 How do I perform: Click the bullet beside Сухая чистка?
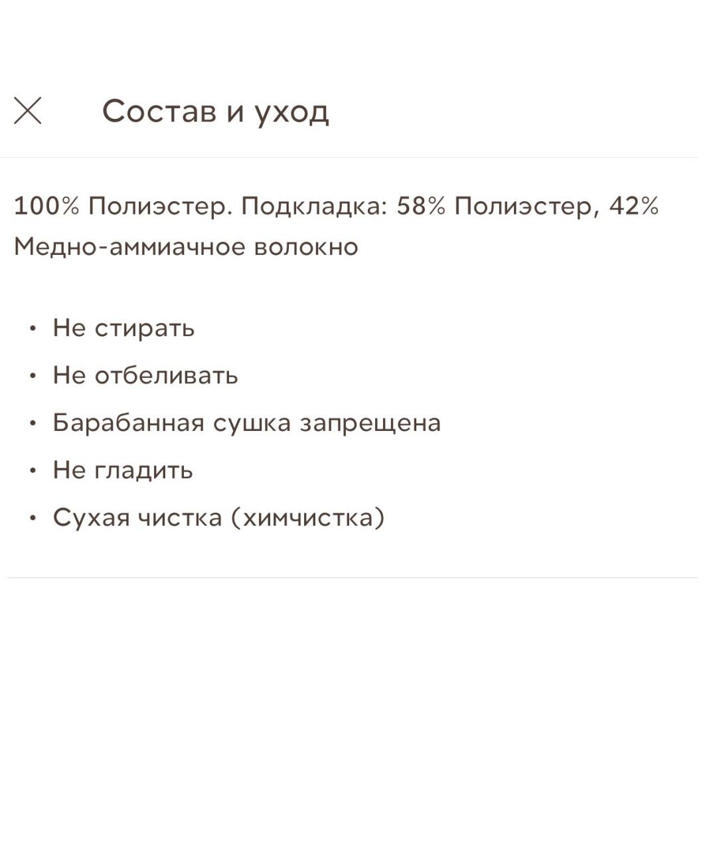tap(32, 517)
